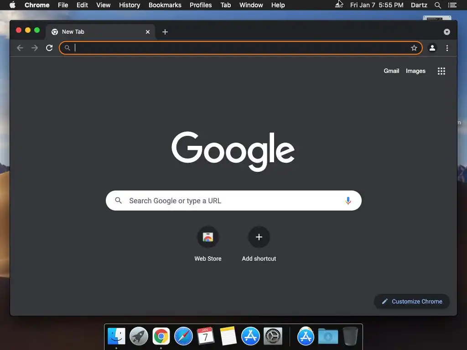Screen dimensions: 467x350
Task: Bookmark this tab with the star icon
Action: click(x=414, y=48)
